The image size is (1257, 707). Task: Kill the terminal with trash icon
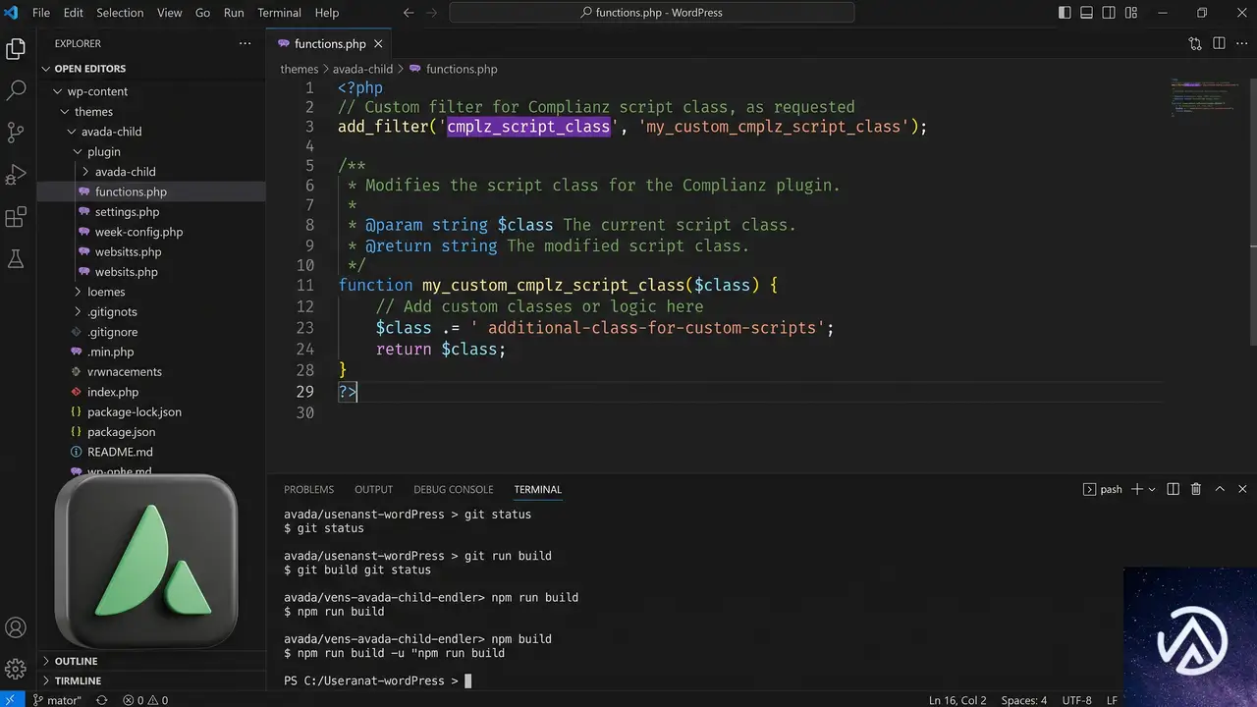(x=1196, y=489)
